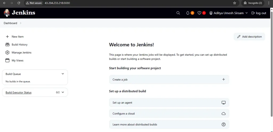Open security warnings shield icon

tap(199, 13)
